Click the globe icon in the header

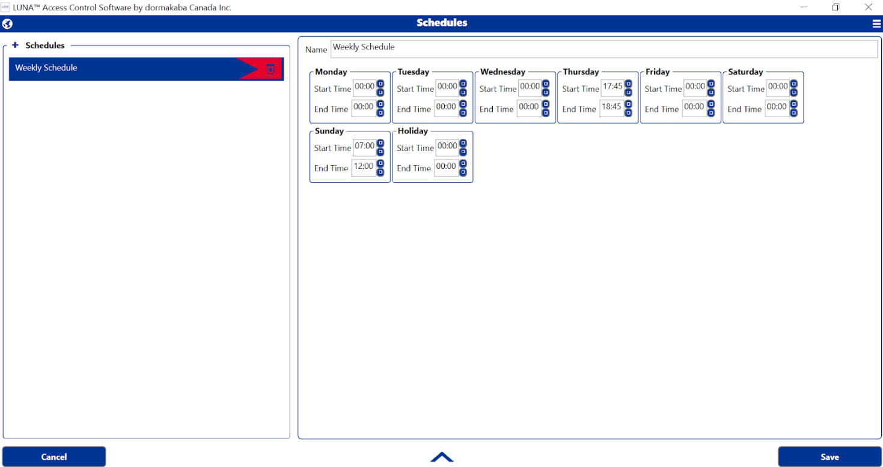coord(7,24)
